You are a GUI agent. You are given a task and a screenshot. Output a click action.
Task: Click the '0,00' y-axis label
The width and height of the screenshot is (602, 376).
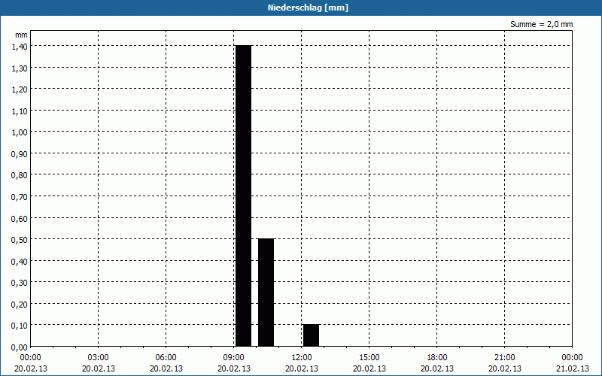tap(20, 347)
